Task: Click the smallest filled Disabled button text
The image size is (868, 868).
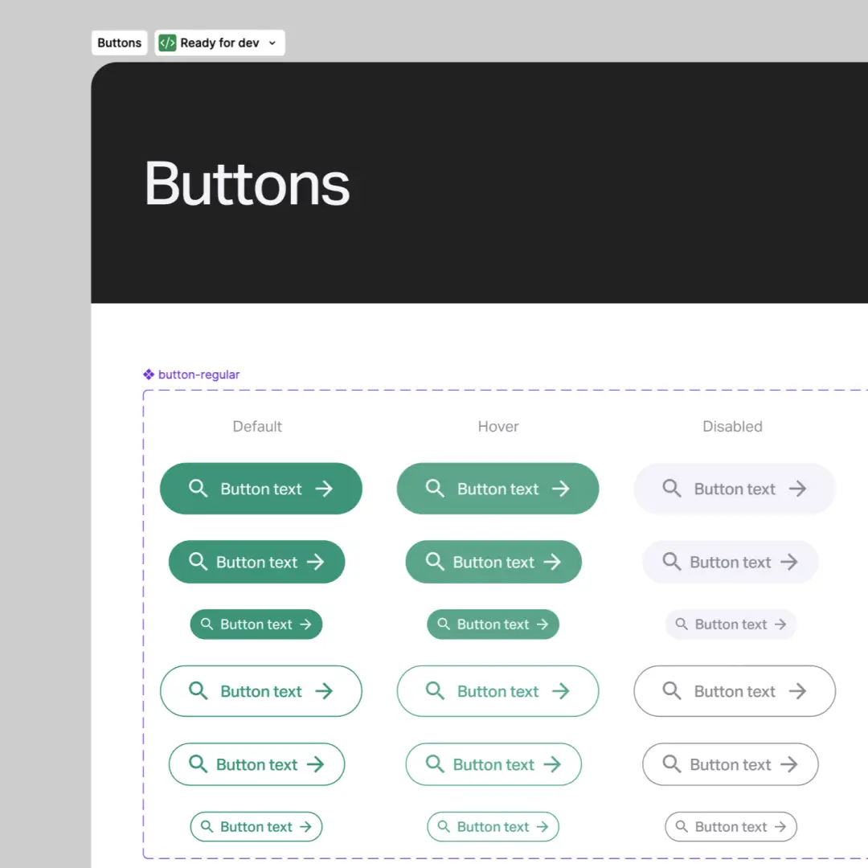Action: [731, 624]
